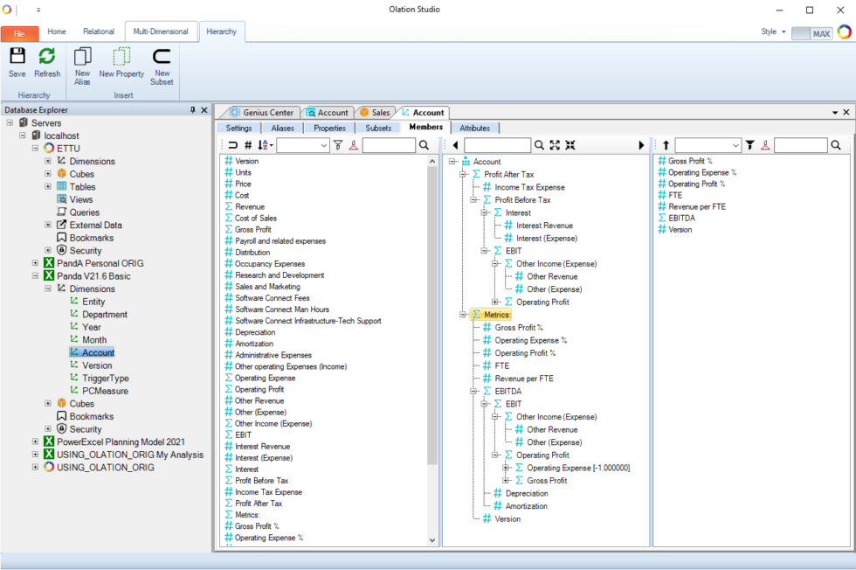Click the sort A-Z icon in members toolbar
Viewport: 856px width, 570px height.
(265, 145)
